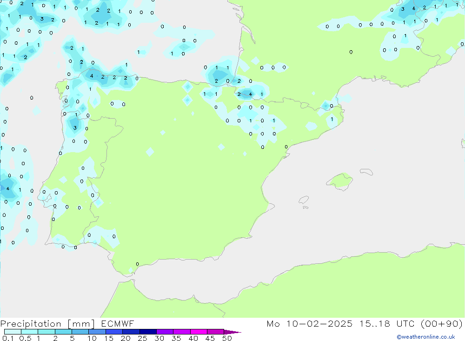
Task: Click the '0.5' legend scale label
Action: click(x=25, y=338)
